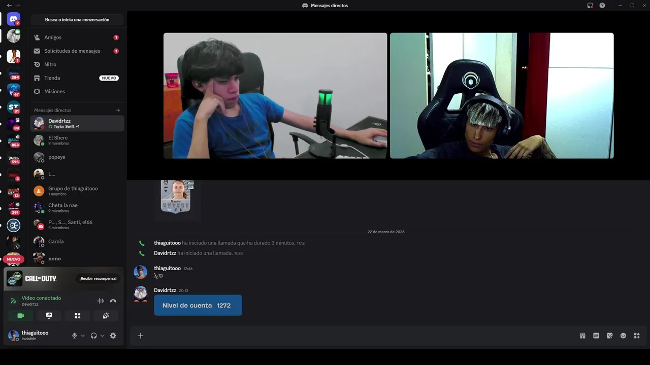Screen dimensions: 650x365
Task: Turn off camera with green video button
Action: [x=20, y=315]
